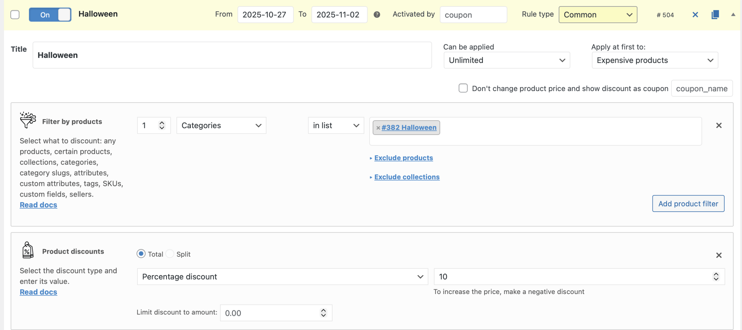Open Read docs under Filter by products

click(38, 205)
